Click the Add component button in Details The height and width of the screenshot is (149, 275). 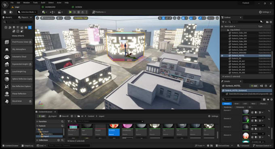tap(254, 86)
